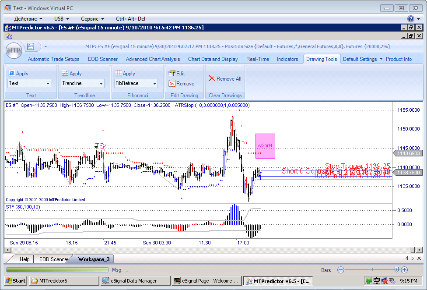Apply the Text drawing tool

(x=19, y=74)
